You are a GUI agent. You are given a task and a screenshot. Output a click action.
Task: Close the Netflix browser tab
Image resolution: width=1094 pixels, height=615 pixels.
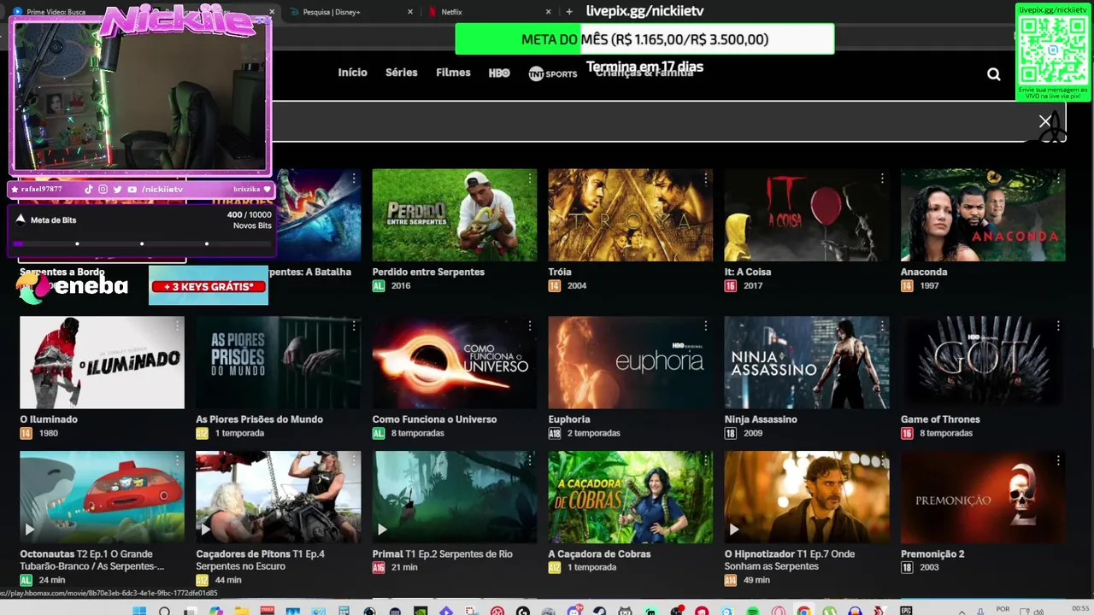click(x=549, y=12)
